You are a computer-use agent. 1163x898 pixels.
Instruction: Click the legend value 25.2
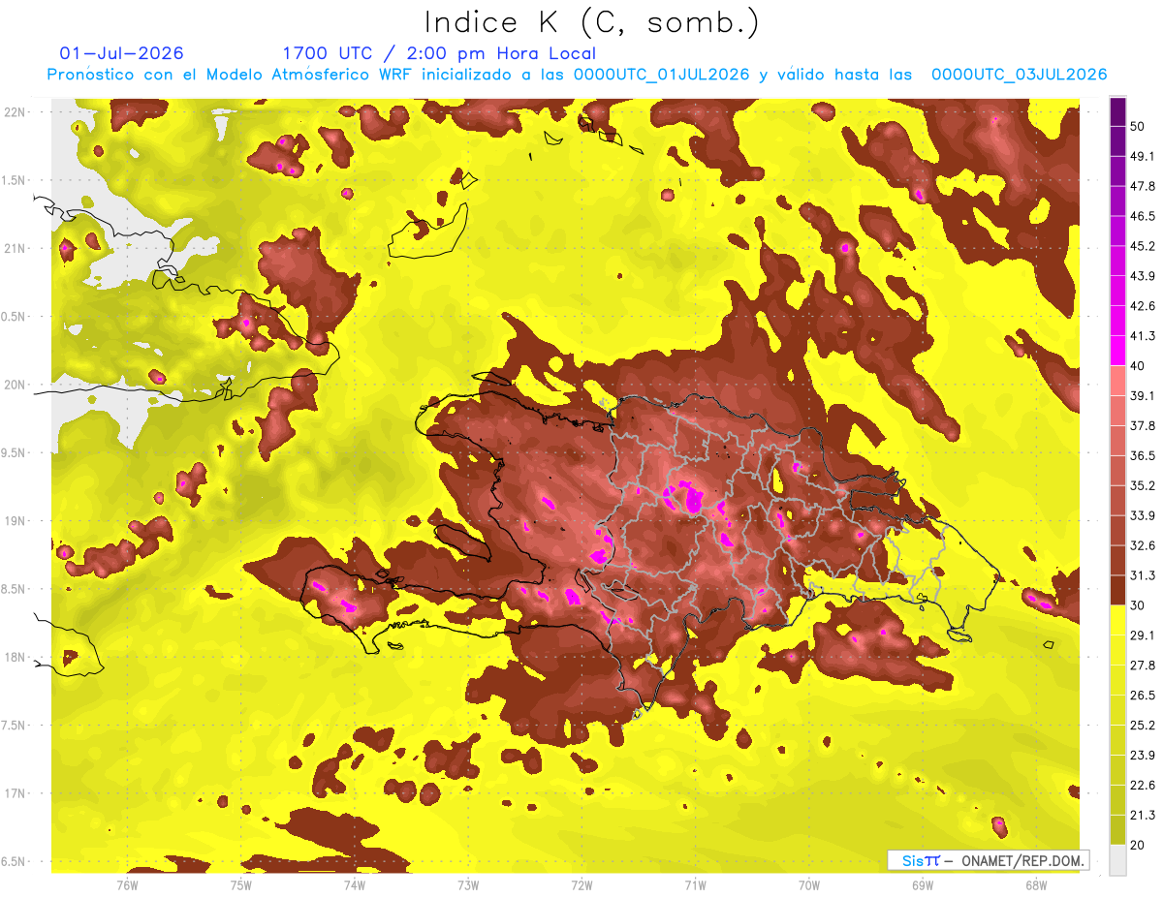1143,726
